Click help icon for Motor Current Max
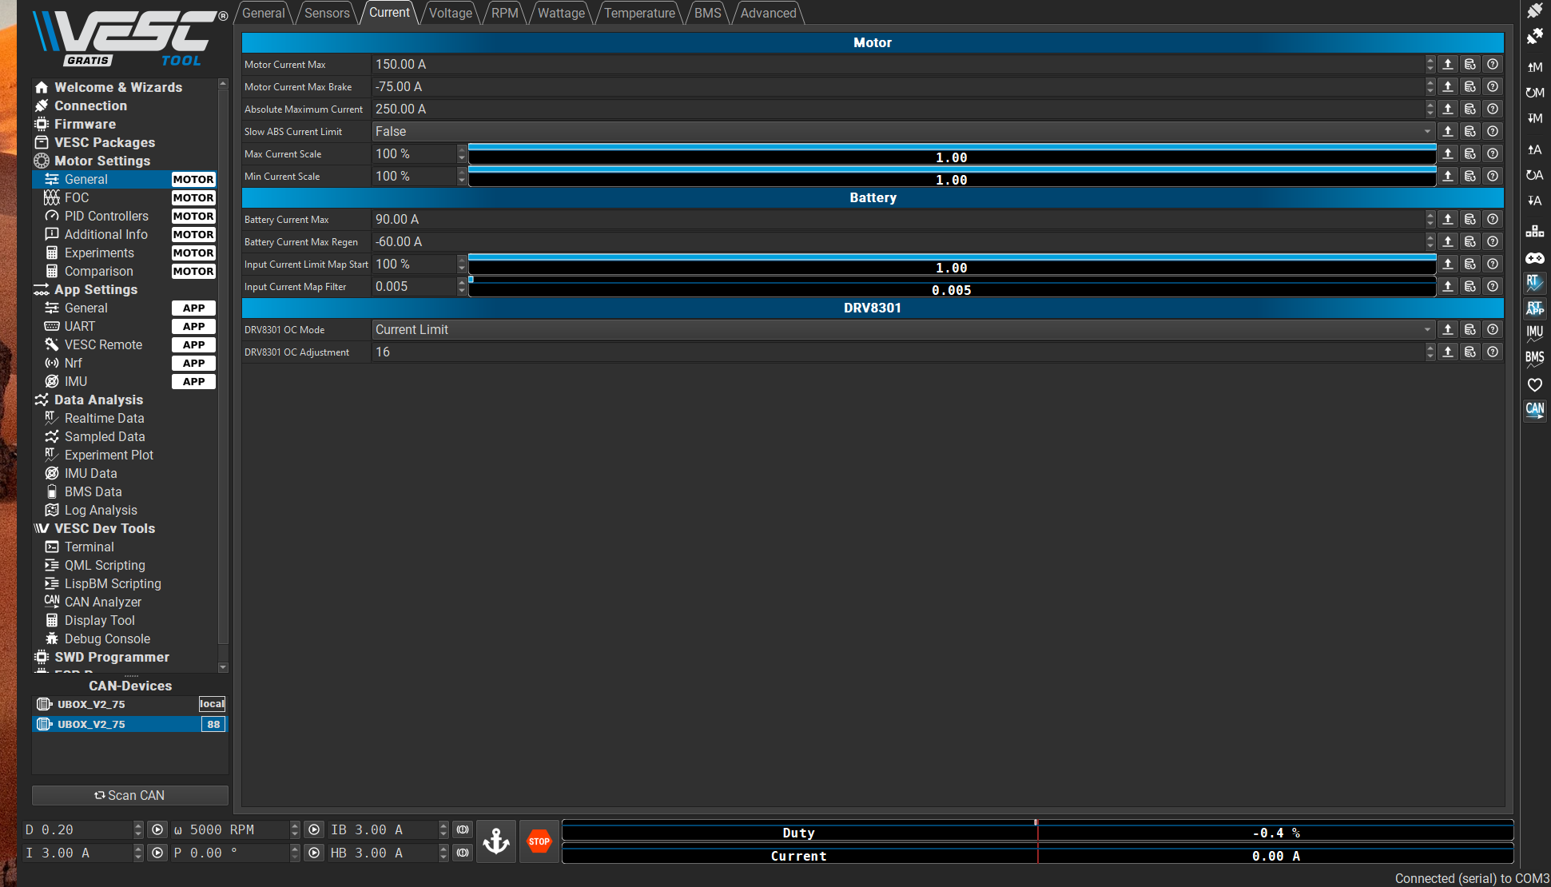This screenshot has width=1551, height=887. coord(1493,65)
